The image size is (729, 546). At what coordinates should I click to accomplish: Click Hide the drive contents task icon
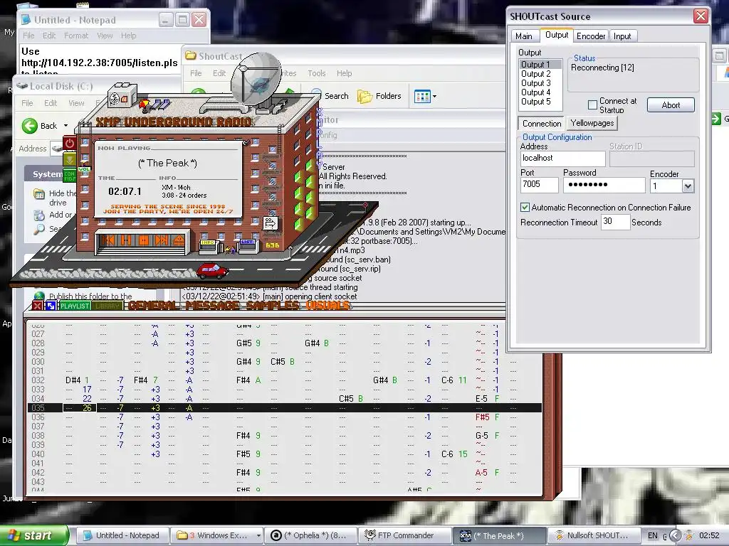(39, 193)
